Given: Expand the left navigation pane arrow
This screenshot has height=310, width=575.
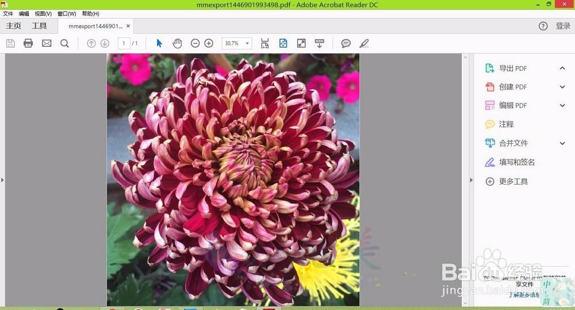Looking at the screenshot, I should pos(2,180).
